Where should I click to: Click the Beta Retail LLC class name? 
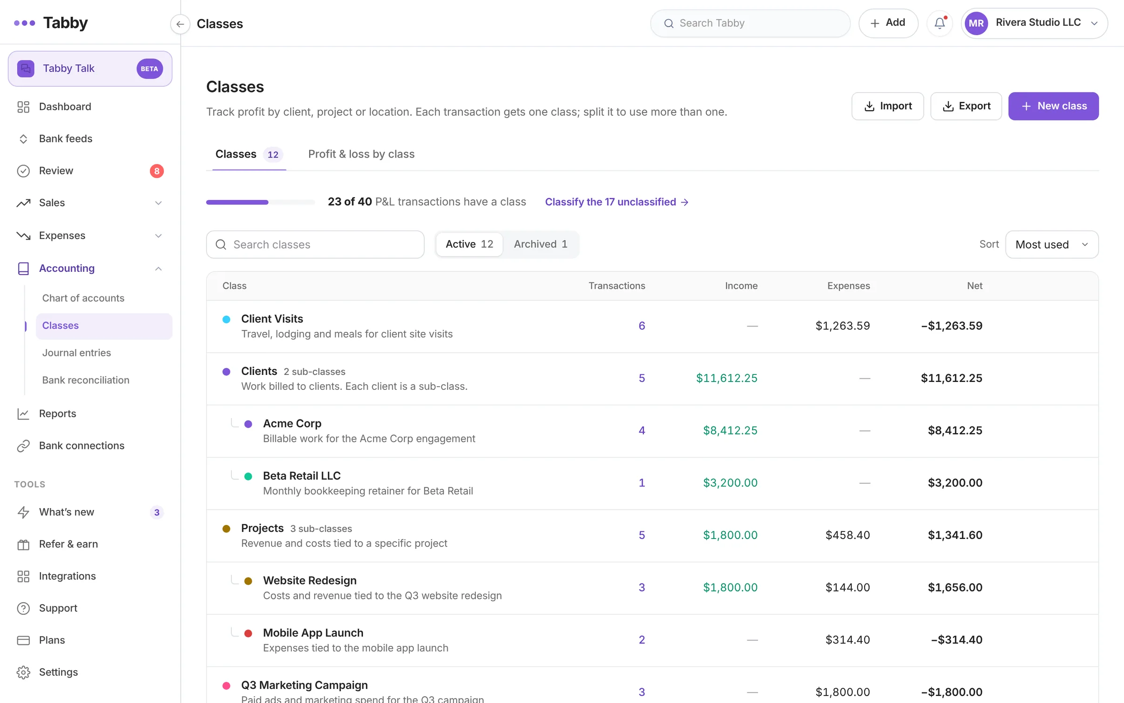pyautogui.click(x=302, y=476)
